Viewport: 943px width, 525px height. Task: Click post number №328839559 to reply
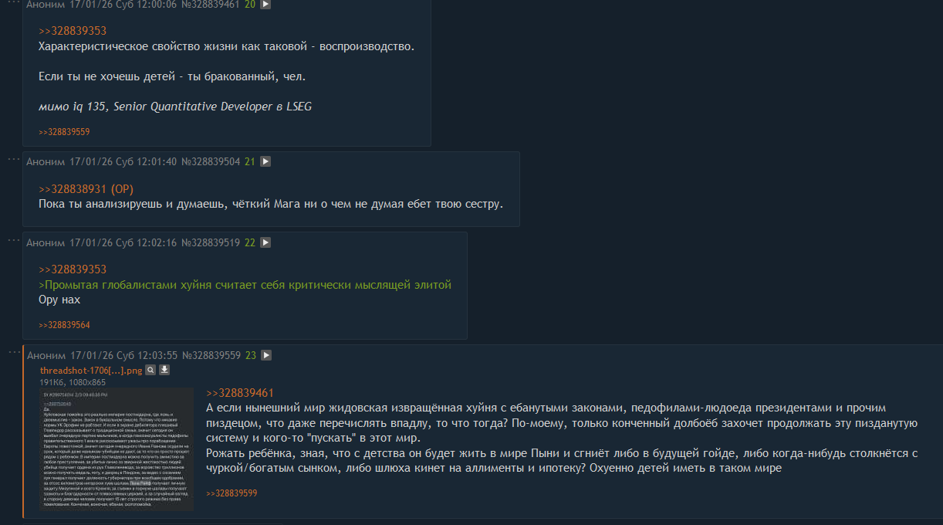coord(211,356)
